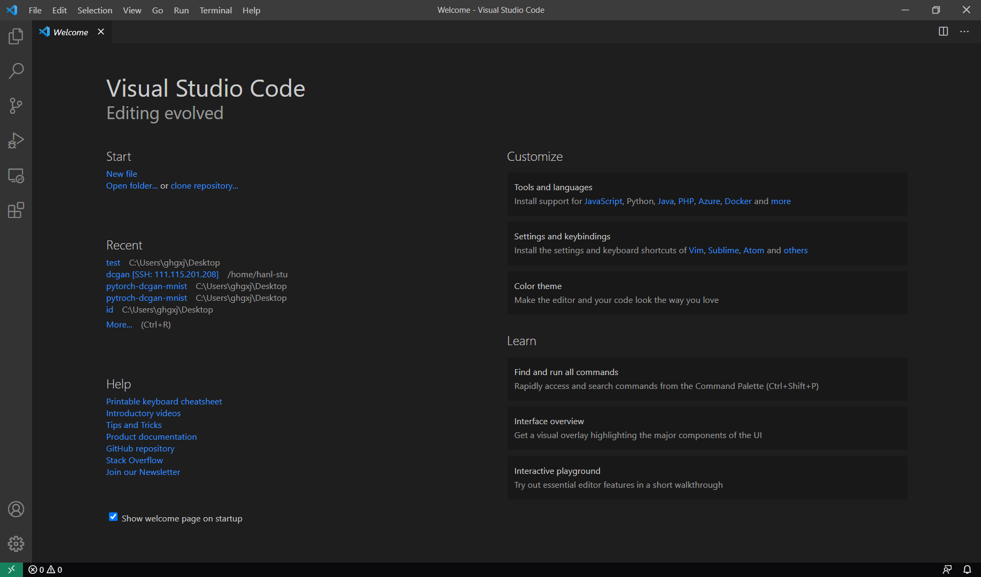Click the green remote window indicator
Viewport: 981px width, 577px height.
pos(11,570)
